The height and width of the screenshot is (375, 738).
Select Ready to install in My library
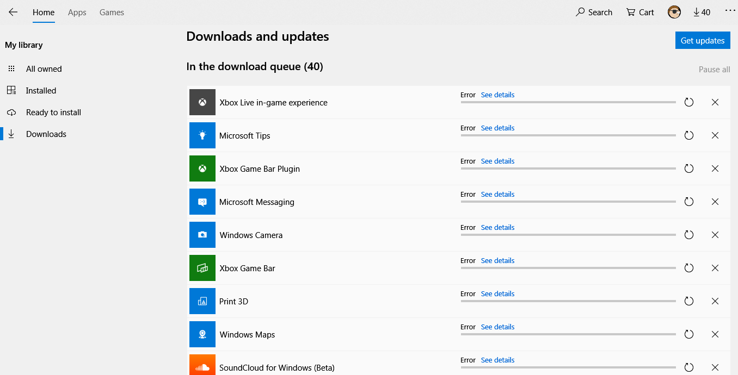point(53,112)
